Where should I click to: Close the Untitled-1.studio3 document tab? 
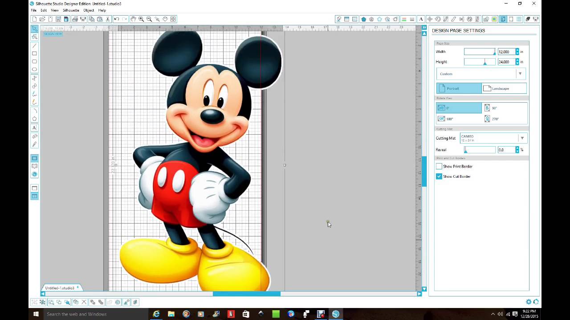(x=77, y=288)
